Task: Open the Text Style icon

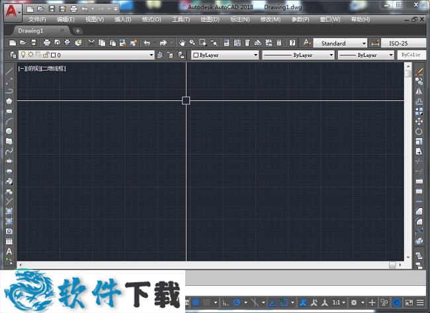Action: pyautogui.click(x=307, y=43)
